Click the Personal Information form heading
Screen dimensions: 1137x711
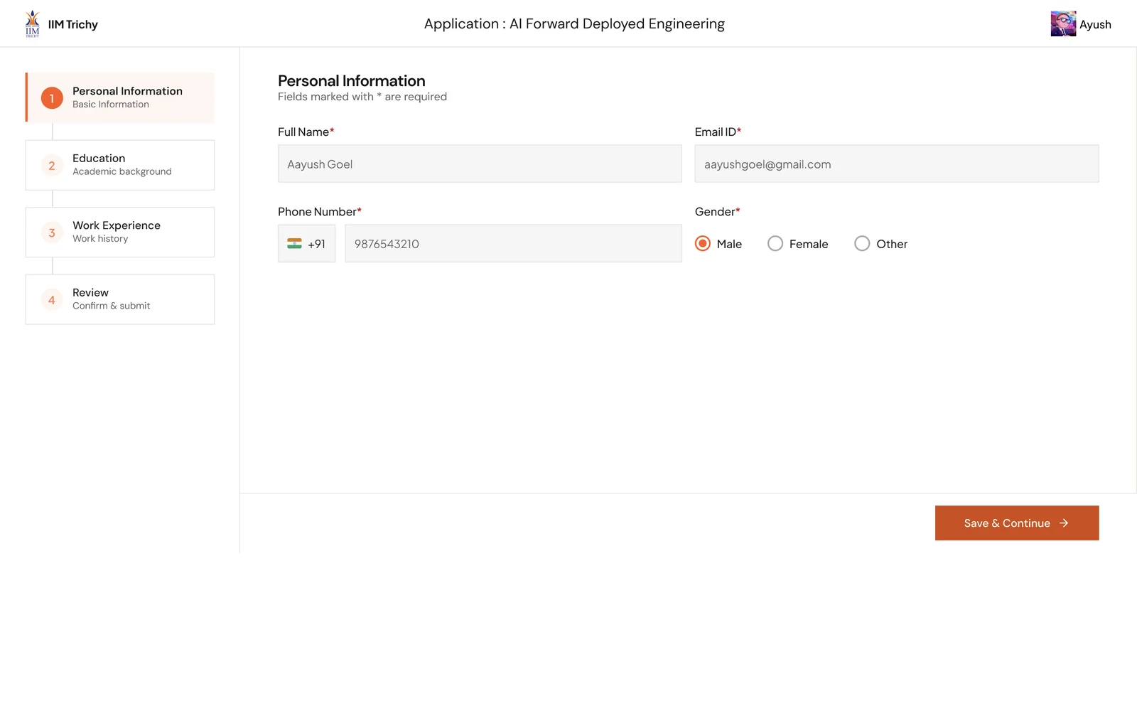(x=352, y=81)
